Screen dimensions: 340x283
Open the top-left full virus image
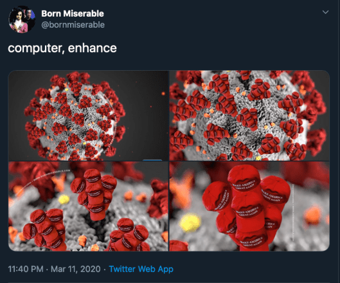88,116
